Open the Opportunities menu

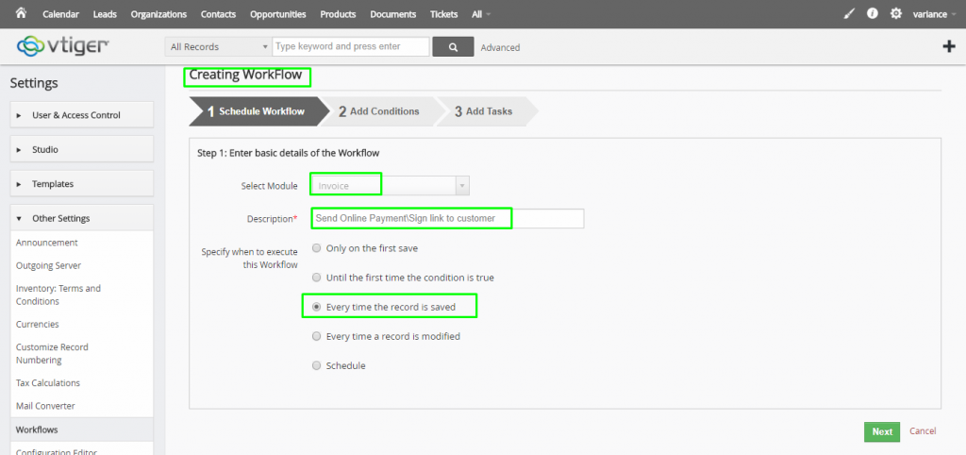(x=278, y=14)
